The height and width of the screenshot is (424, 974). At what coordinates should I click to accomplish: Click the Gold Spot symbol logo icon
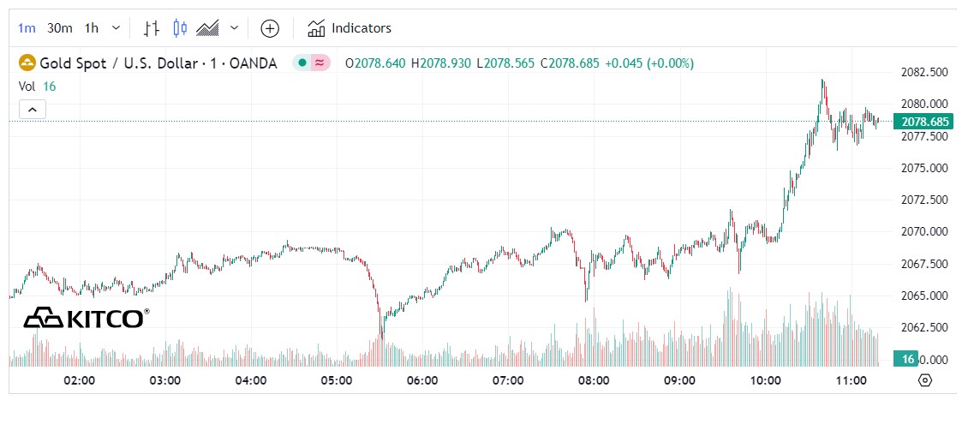coord(27,63)
